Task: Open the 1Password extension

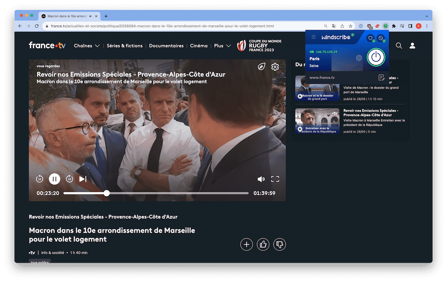Action: point(361,26)
